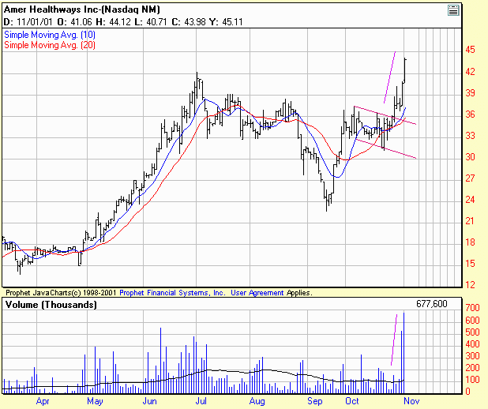Click the tallest volume bar near November
The width and height of the screenshot is (488, 409).
(404, 353)
